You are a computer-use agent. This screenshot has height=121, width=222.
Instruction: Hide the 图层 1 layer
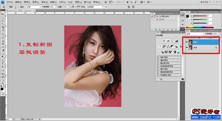186,42
